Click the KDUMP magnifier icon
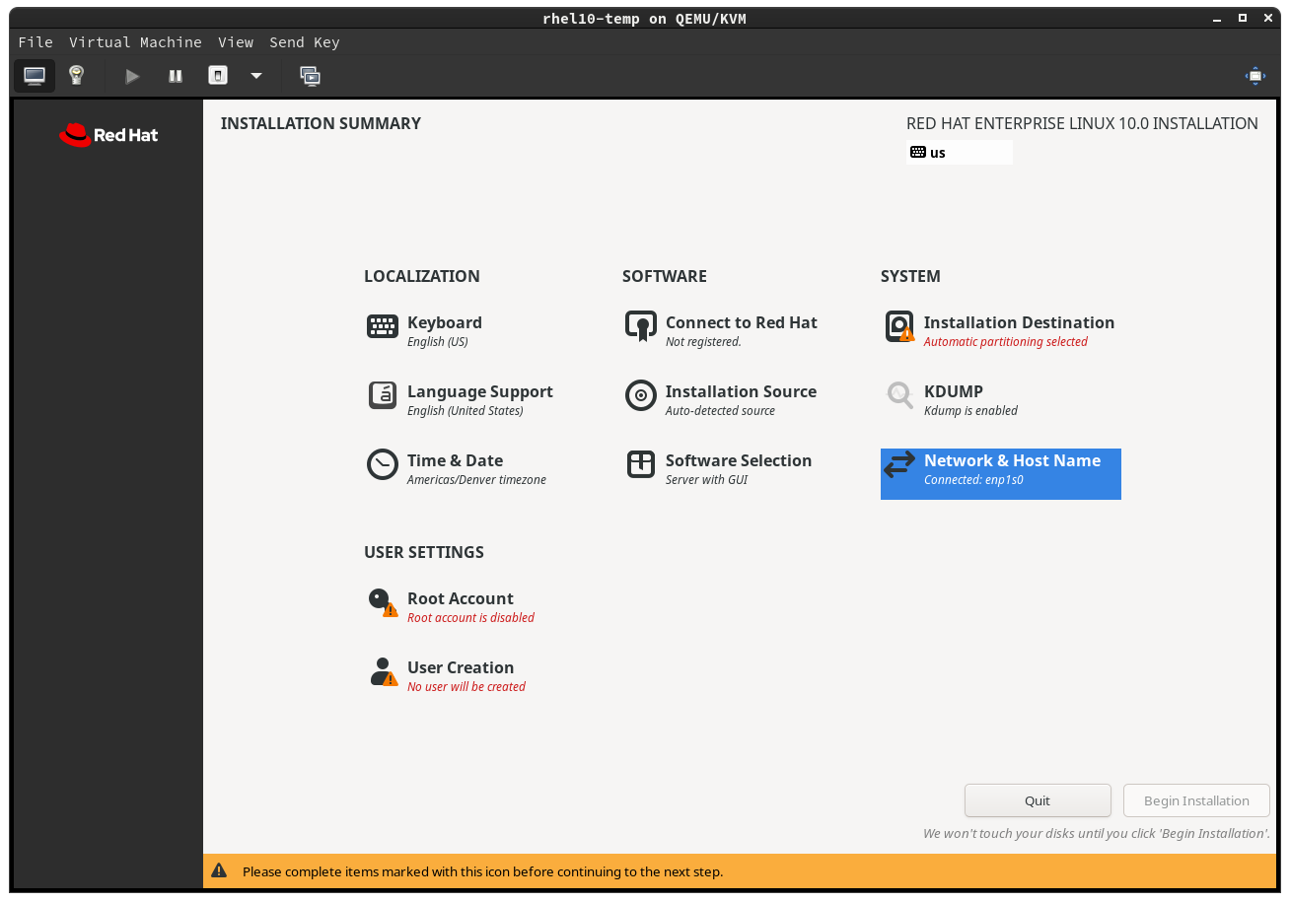 pyautogui.click(x=899, y=395)
